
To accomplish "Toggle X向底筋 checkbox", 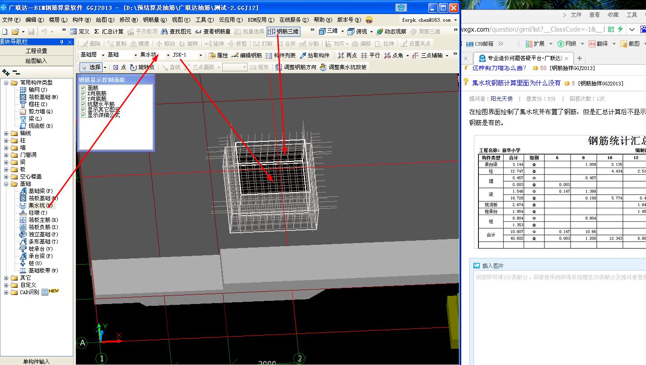I will click(x=83, y=93).
